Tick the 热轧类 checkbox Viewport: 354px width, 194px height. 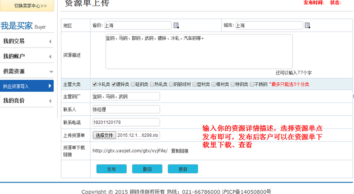[152, 84]
